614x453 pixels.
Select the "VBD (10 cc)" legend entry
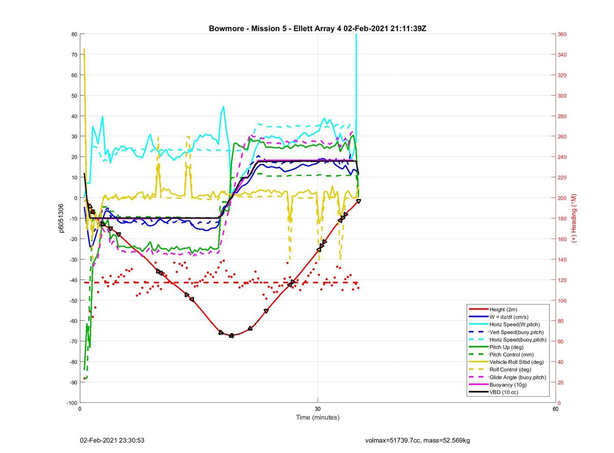[x=505, y=392]
